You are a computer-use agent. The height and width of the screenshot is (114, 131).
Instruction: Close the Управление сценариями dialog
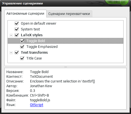tap(124, 2)
